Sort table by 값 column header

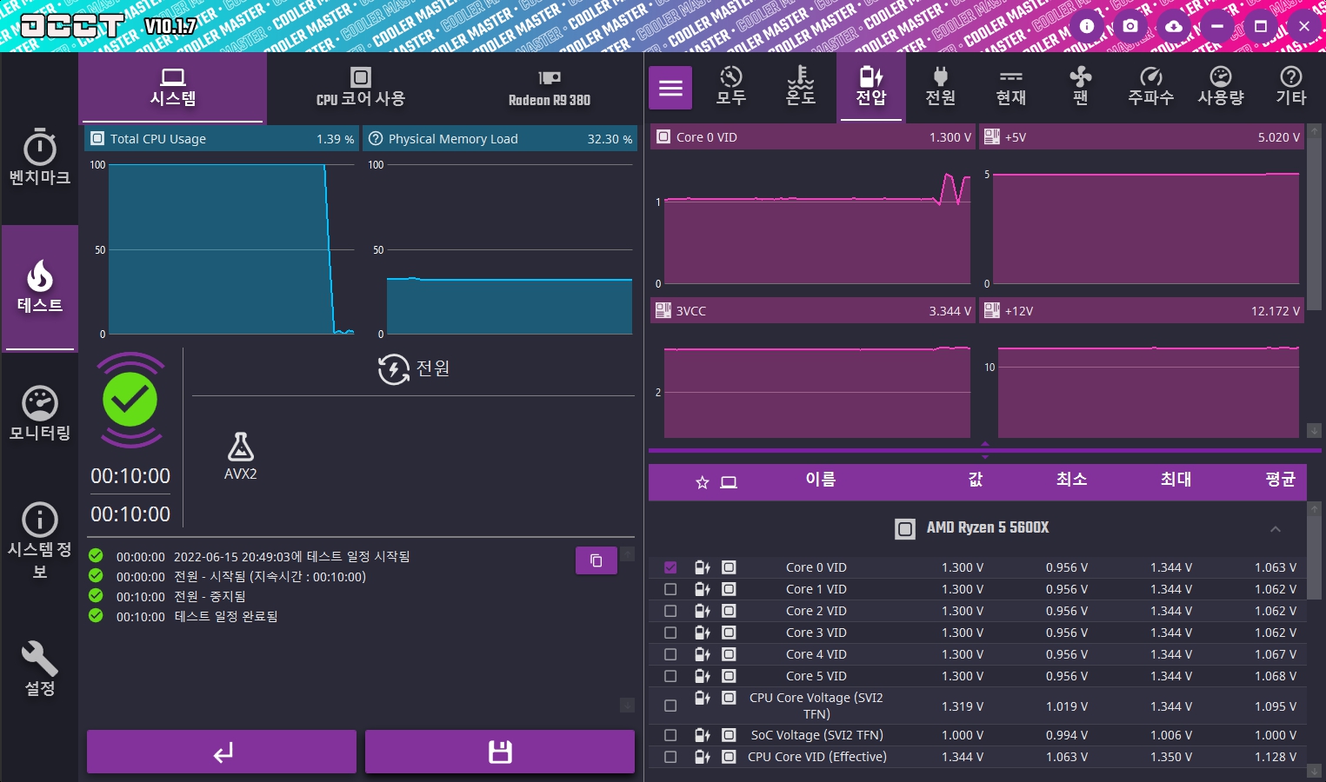[976, 480]
